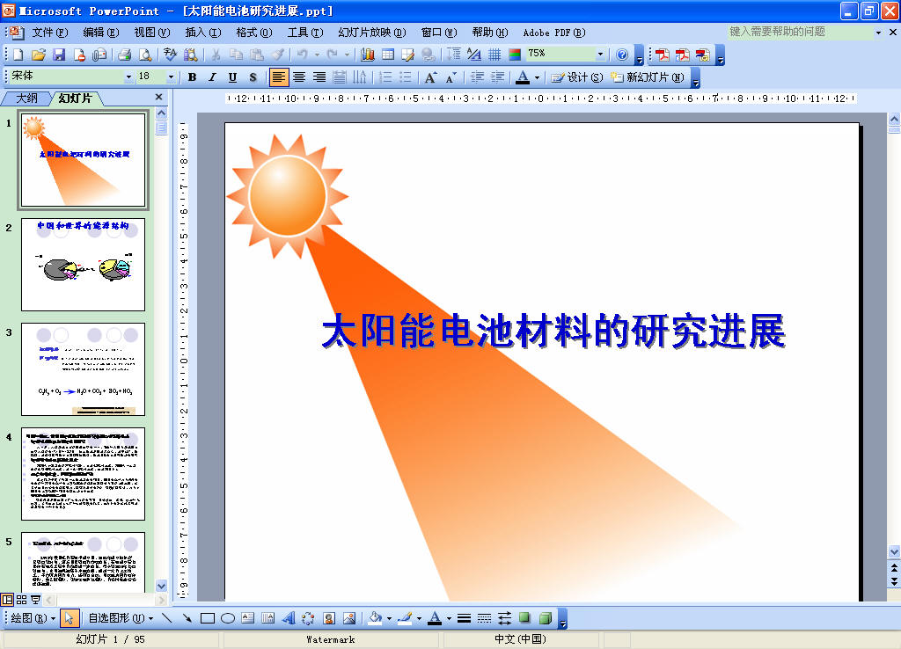Toggle Italic formatting
The image size is (901, 649).
tap(213, 77)
